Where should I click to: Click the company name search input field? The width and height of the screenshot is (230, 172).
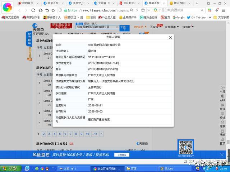pyautogui.click(x=98, y=27)
